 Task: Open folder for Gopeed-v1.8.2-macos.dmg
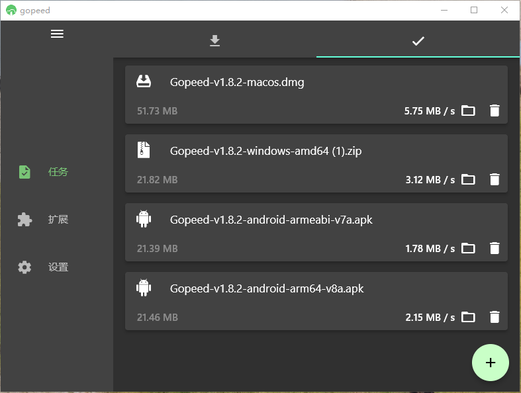point(468,110)
